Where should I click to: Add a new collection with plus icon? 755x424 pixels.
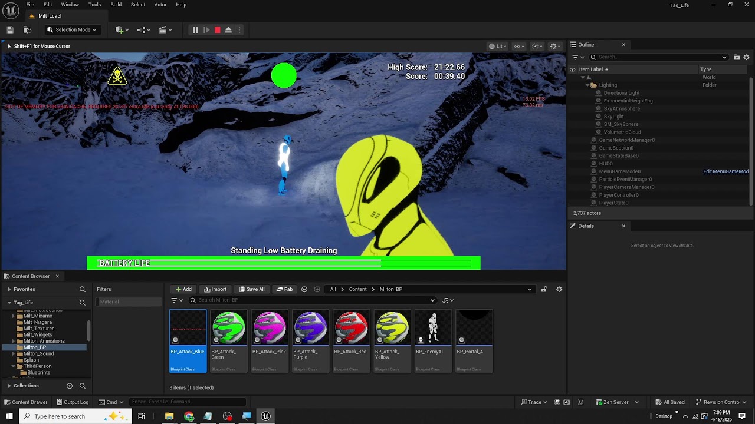[x=70, y=386]
